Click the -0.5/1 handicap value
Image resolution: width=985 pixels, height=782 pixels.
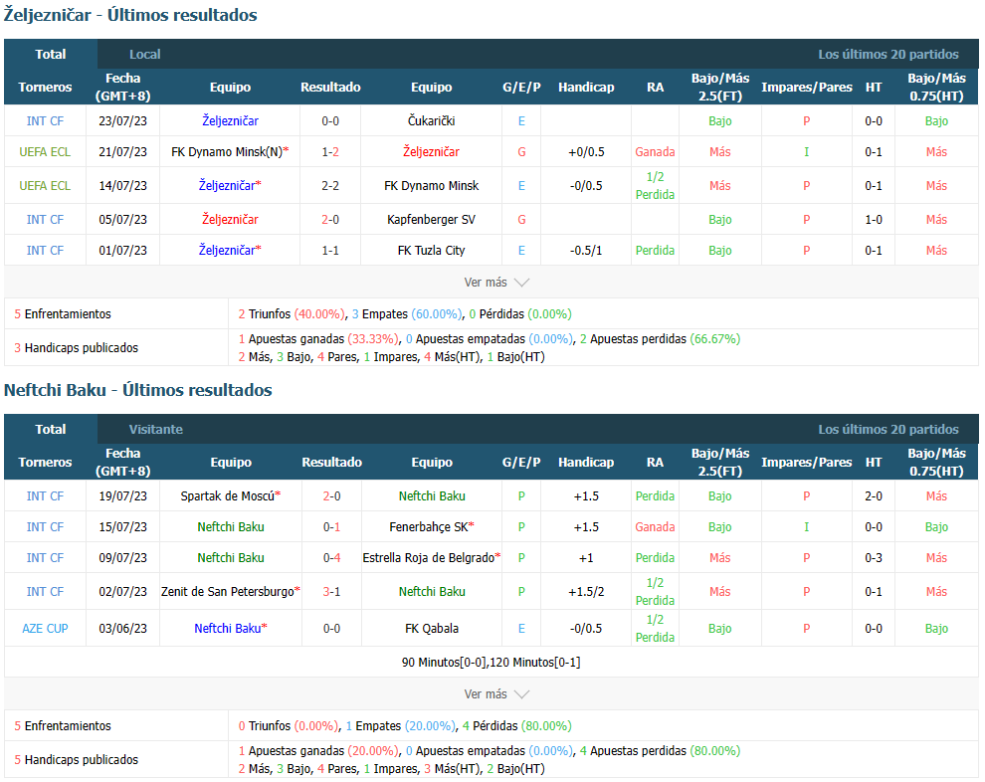click(586, 250)
